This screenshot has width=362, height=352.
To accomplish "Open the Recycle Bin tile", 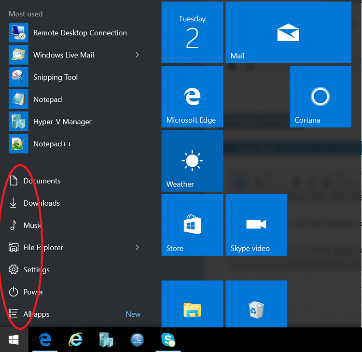I will click(256, 304).
